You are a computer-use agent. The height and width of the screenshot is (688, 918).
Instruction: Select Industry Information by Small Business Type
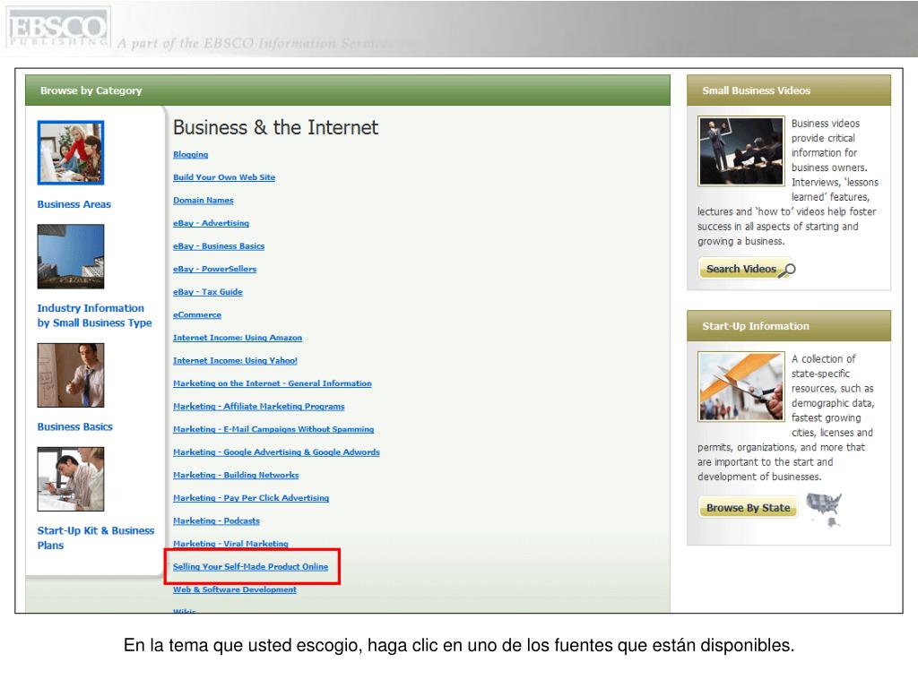94,315
